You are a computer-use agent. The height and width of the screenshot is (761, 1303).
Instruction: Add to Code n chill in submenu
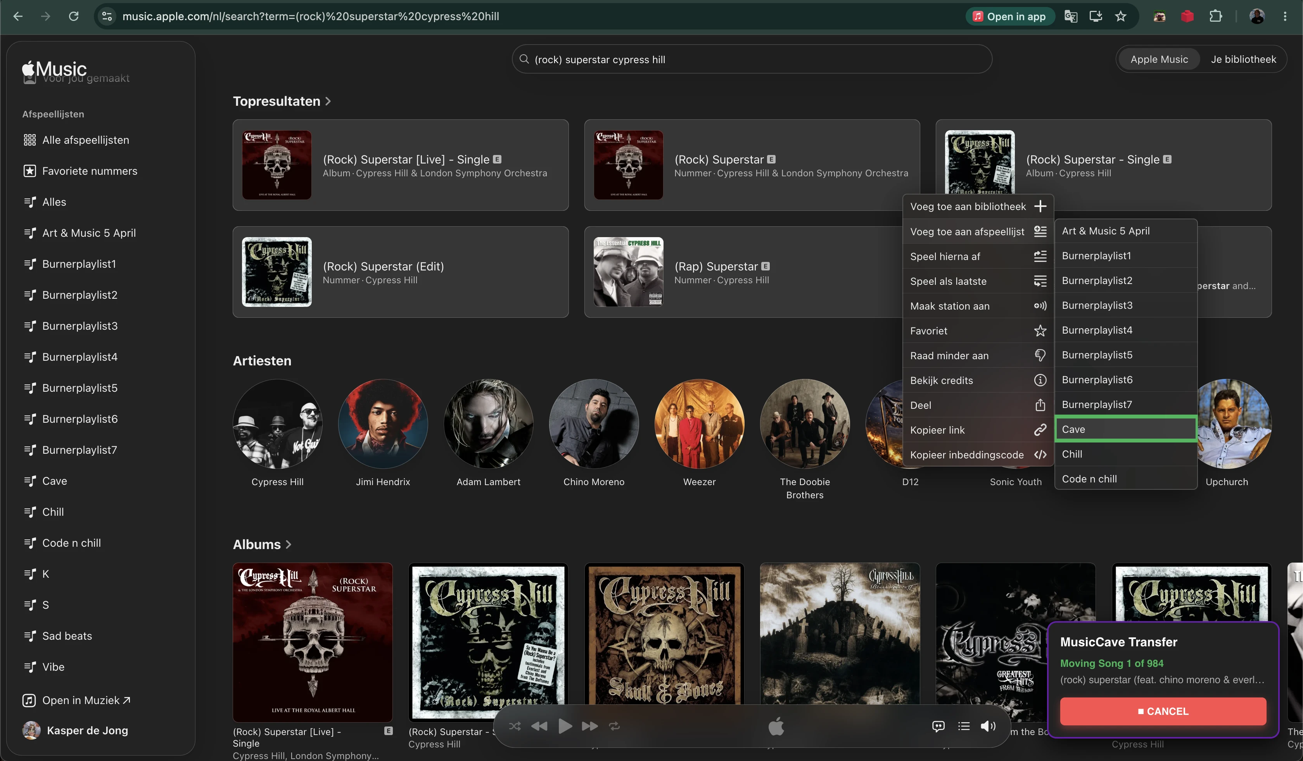pos(1126,479)
